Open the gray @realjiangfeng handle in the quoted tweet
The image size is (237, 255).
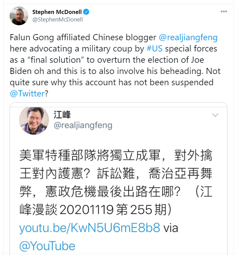[x=83, y=125]
